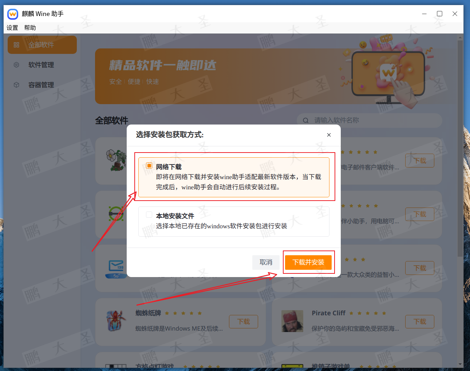The height and width of the screenshot is (371, 470).
Task: Click the Pirate Cliff title text
Action: pos(328,313)
